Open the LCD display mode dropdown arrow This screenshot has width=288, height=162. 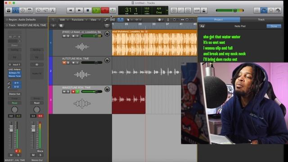167,10
